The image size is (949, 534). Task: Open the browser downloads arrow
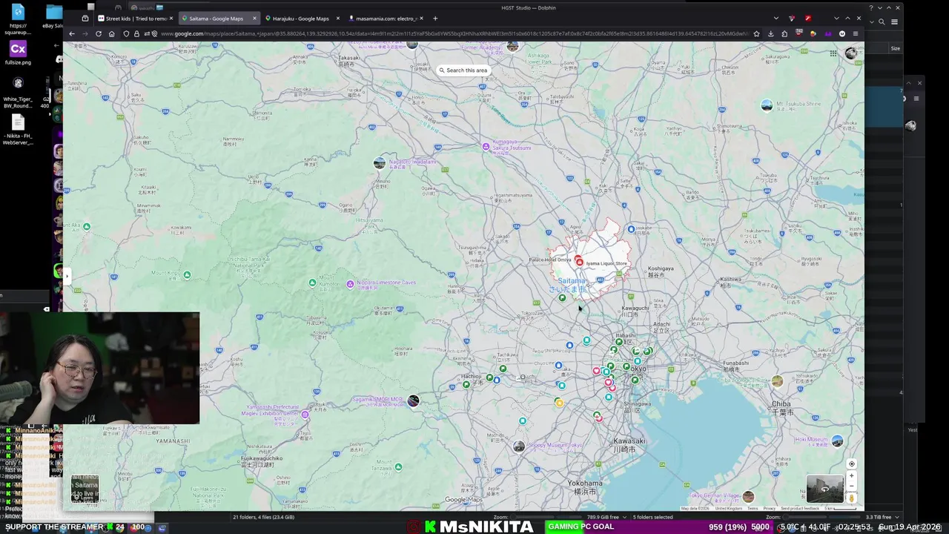point(771,33)
